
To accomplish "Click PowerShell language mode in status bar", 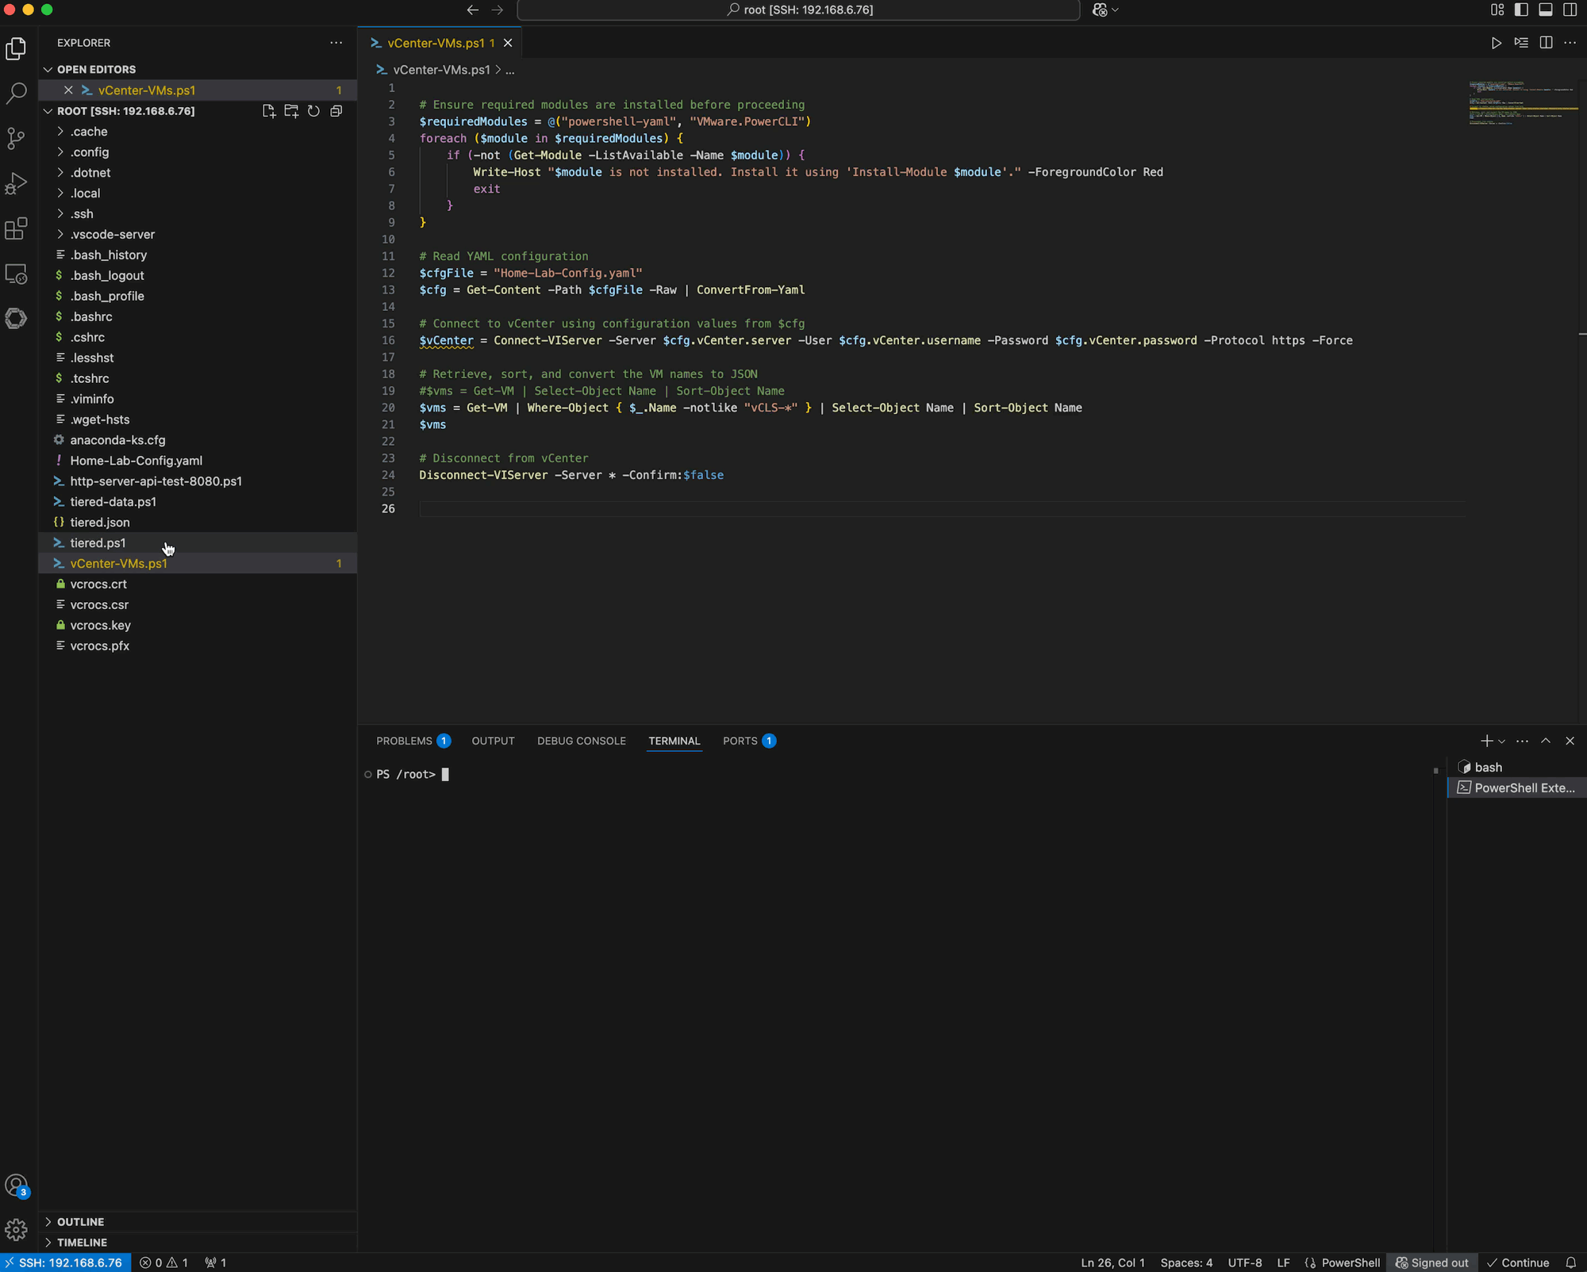I will 1350,1262.
